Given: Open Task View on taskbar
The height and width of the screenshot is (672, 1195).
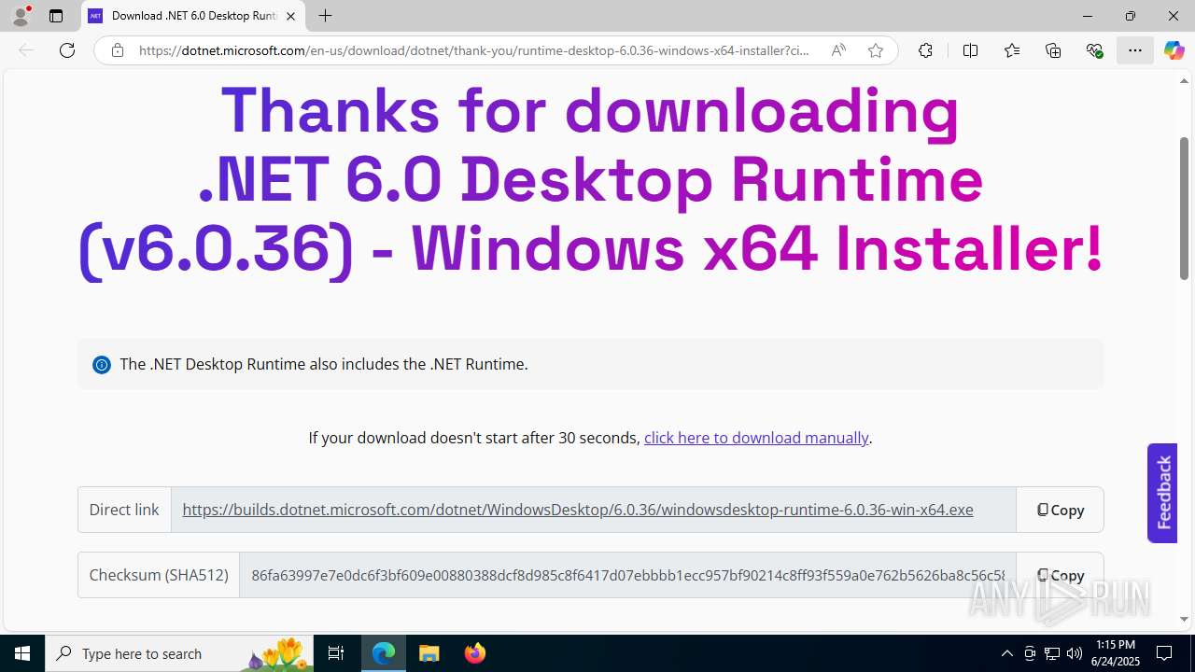Looking at the screenshot, I should 336,653.
